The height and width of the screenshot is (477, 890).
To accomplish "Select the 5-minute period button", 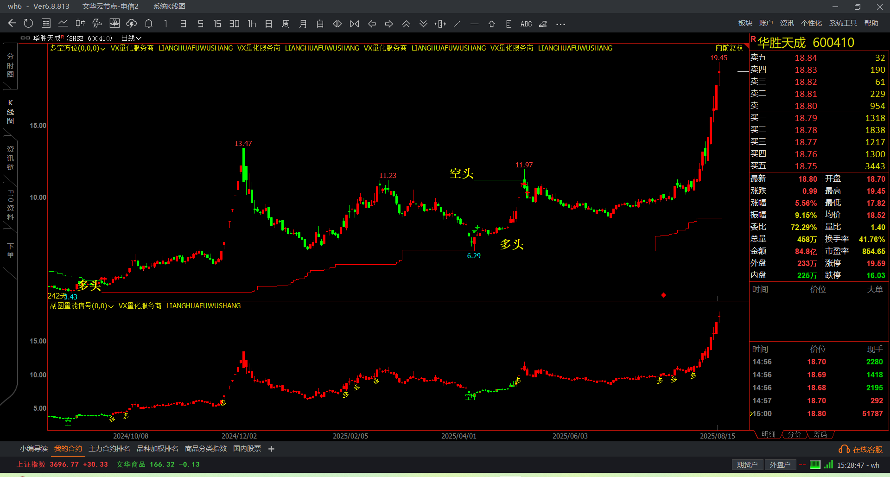I will (200, 24).
